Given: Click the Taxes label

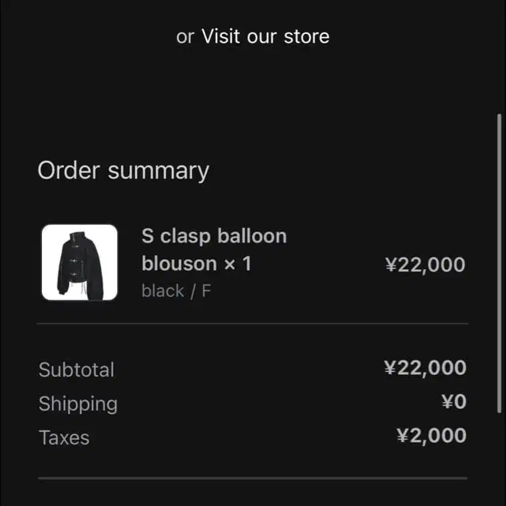Looking at the screenshot, I should click(64, 437).
